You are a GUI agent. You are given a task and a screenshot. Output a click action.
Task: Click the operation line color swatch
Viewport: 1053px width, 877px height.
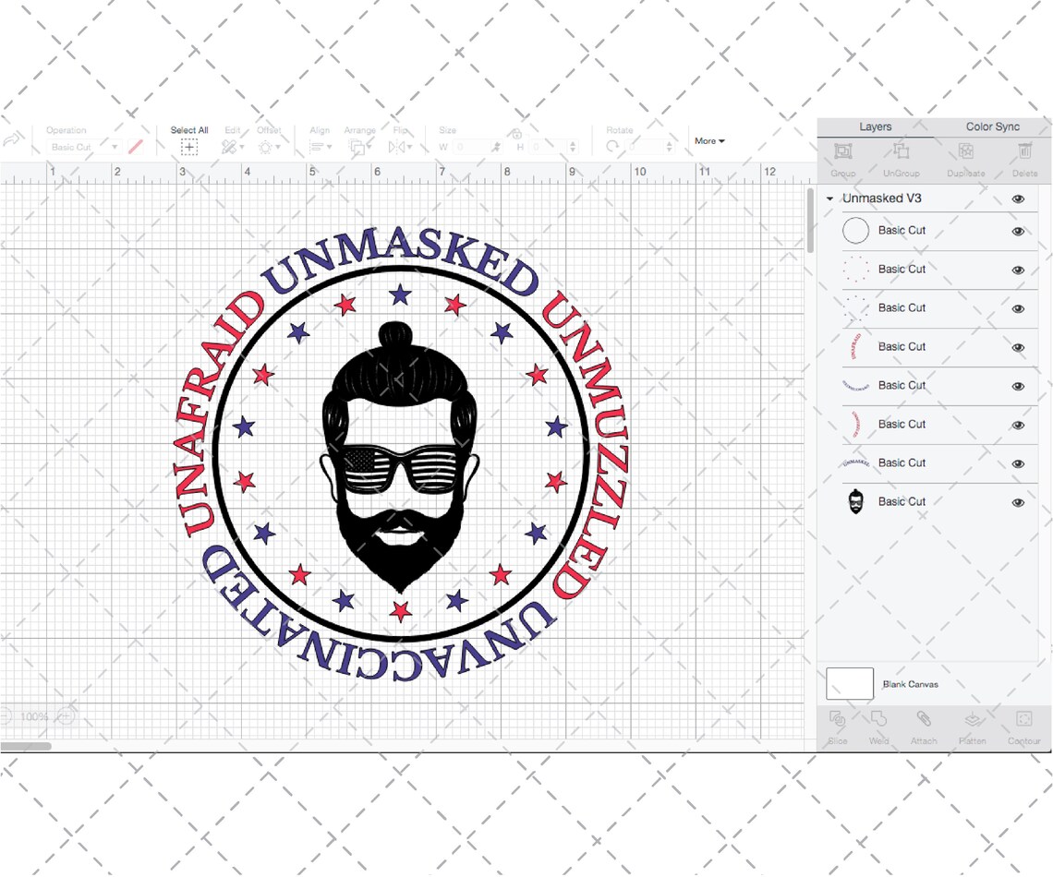pos(136,146)
